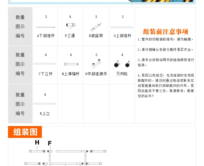Click the H上伸缩杆 telescopic rod image
Screen dimensions: 204x166
[x=71, y=64]
